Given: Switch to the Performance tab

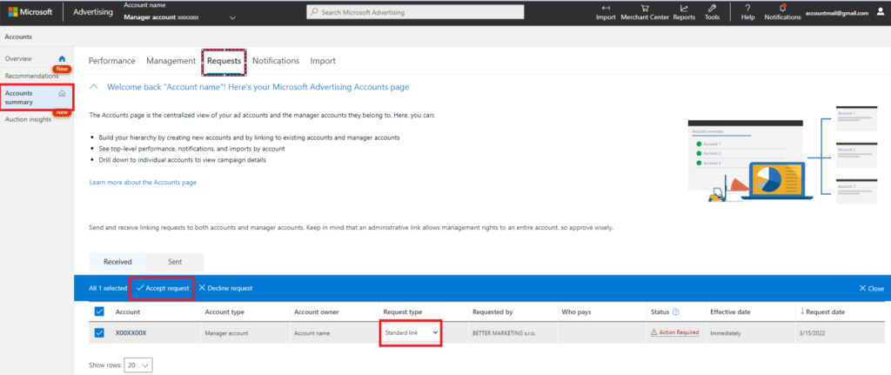Looking at the screenshot, I should point(112,61).
